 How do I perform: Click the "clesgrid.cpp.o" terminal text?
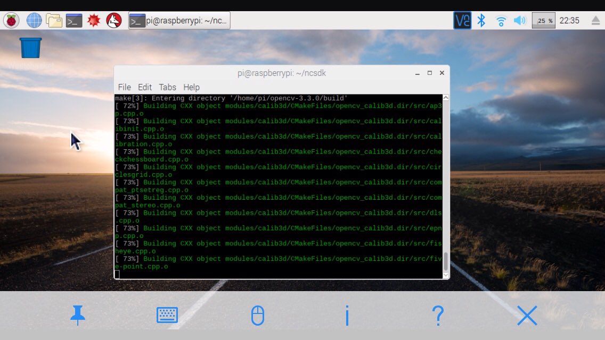[x=144, y=175]
